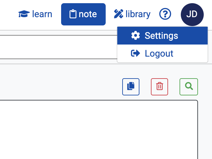The image size is (212, 159).
Task: Copy the note with the duplicate button
Action: (x=131, y=87)
